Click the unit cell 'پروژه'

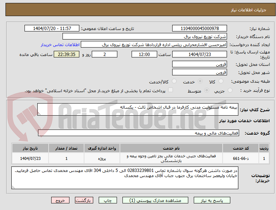coord(102,158)
